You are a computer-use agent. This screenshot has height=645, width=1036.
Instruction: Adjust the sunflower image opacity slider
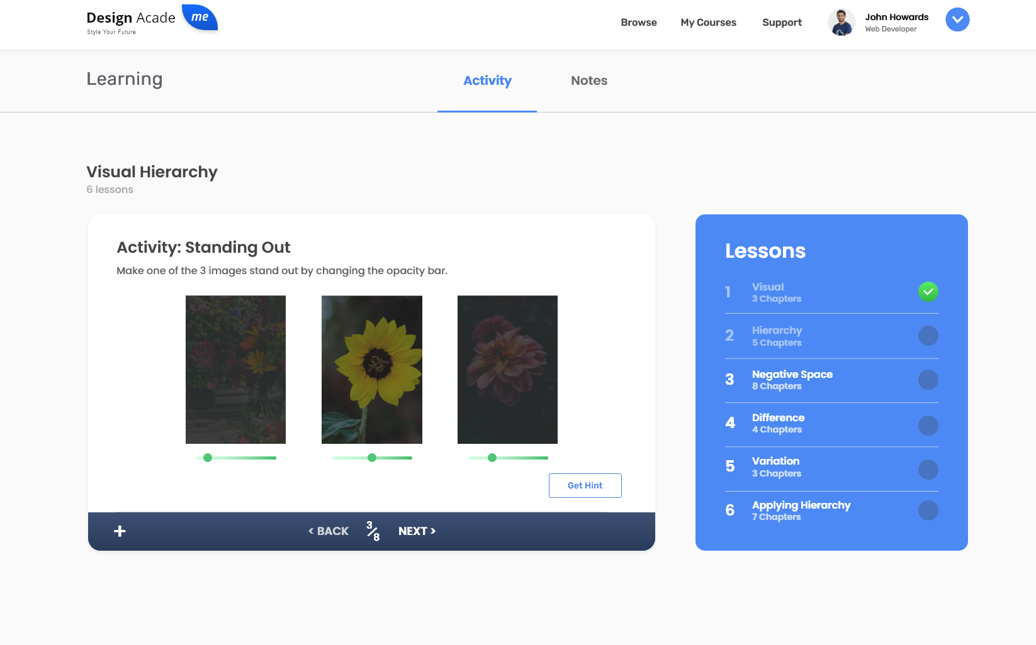[371, 458]
